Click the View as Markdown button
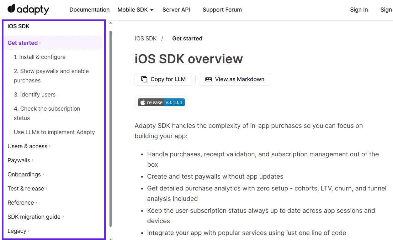Viewport: 393px width, 240px height. coord(235,79)
